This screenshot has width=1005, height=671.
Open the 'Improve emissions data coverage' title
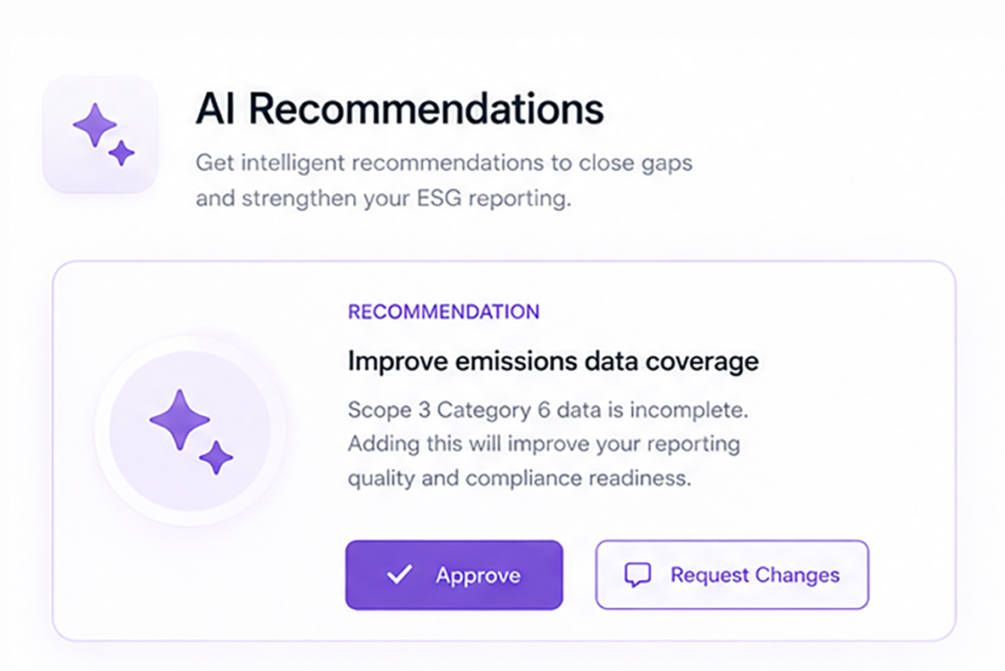(x=554, y=361)
